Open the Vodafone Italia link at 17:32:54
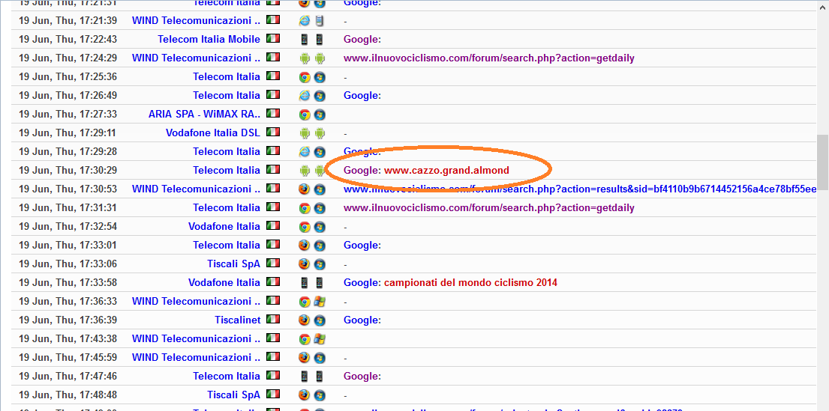Screen dimensions: 829x411 tap(224, 226)
